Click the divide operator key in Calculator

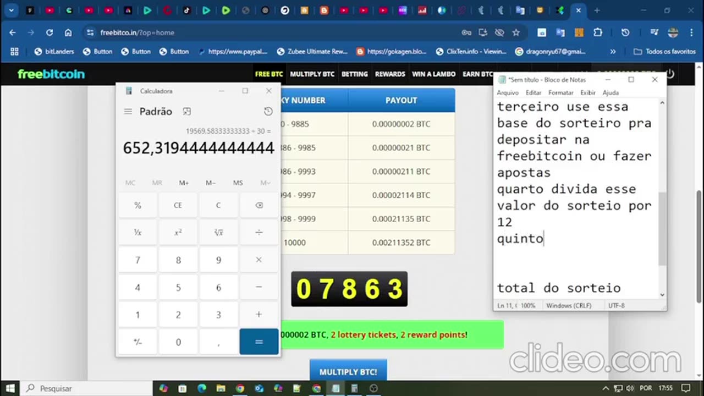259,233
